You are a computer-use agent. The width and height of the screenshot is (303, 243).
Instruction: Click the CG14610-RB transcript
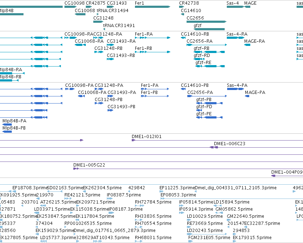click(x=183, y=38)
